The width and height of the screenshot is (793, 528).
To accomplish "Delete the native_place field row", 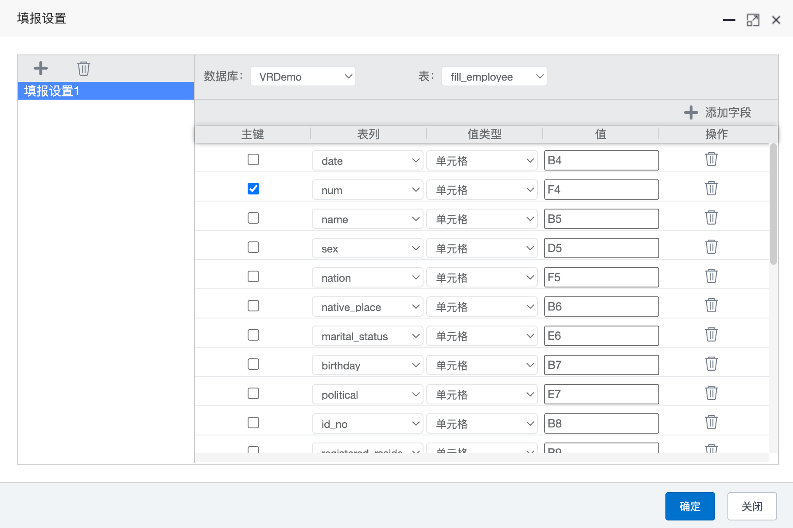I will click(x=711, y=305).
